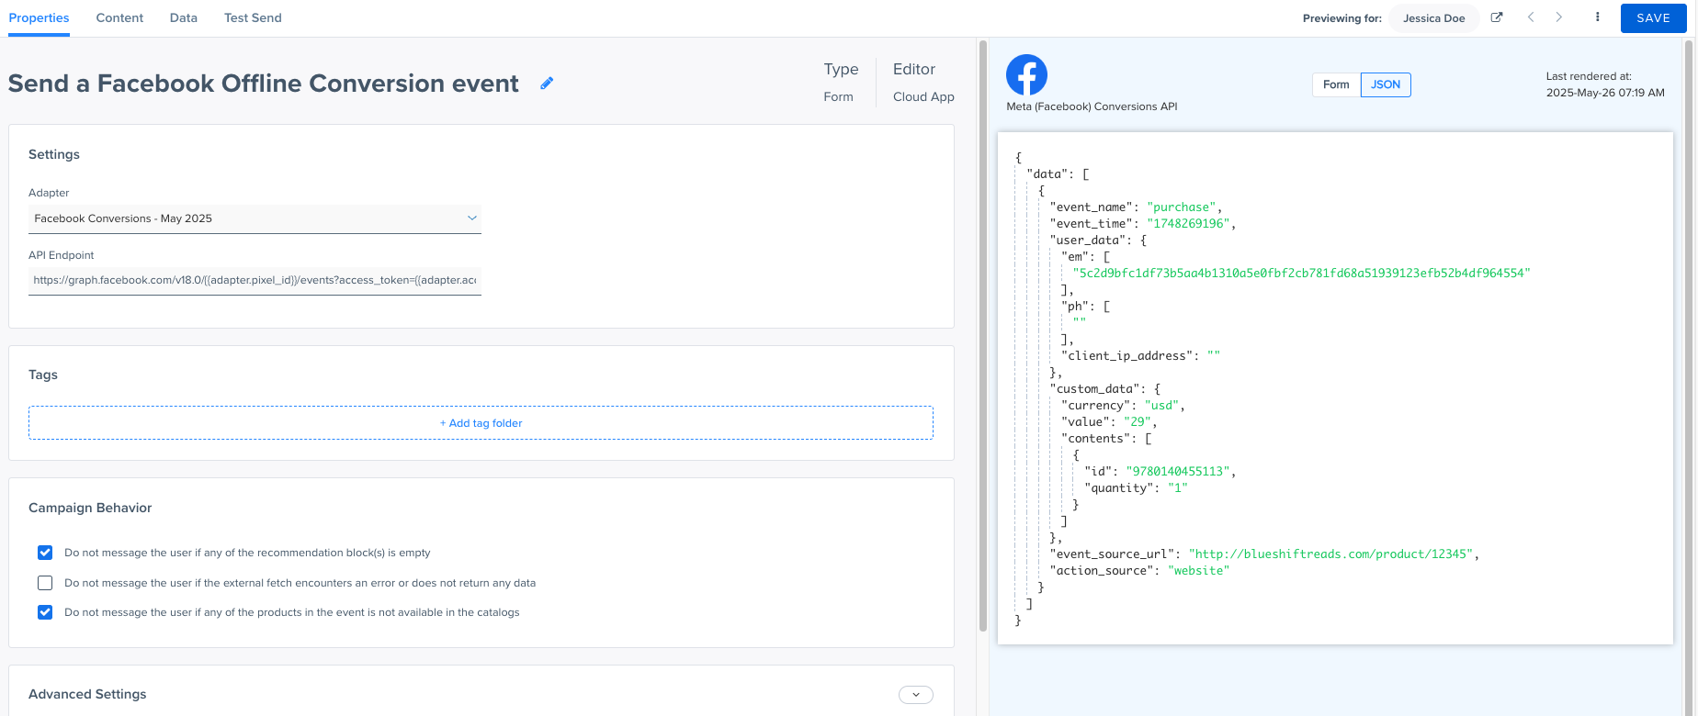The width and height of the screenshot is (1698, 716).
Task: Click the Meta (Facebook) Conversions API label
Action: click(x=1092, y=106)
